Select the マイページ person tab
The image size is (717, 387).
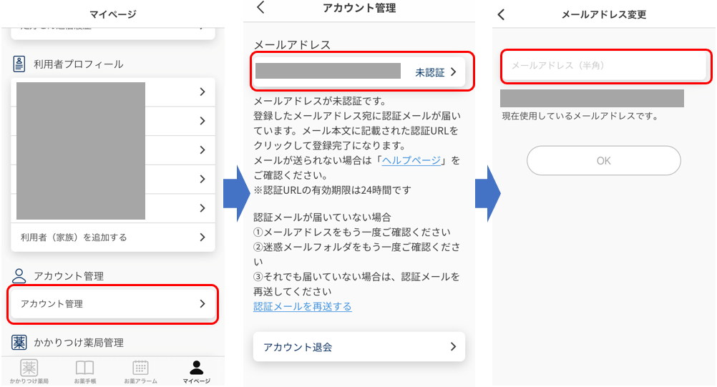click(x=197, y=371)
